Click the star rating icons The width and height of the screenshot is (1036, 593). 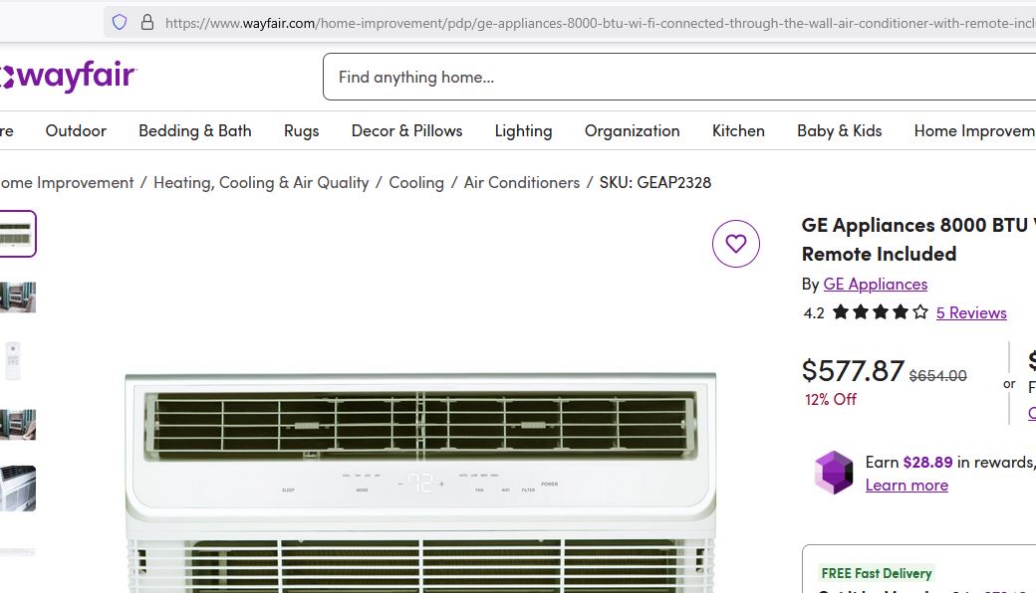click(880, 312)
